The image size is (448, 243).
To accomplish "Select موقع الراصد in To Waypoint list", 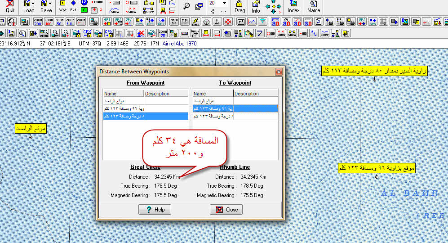I will coord(235,101).
